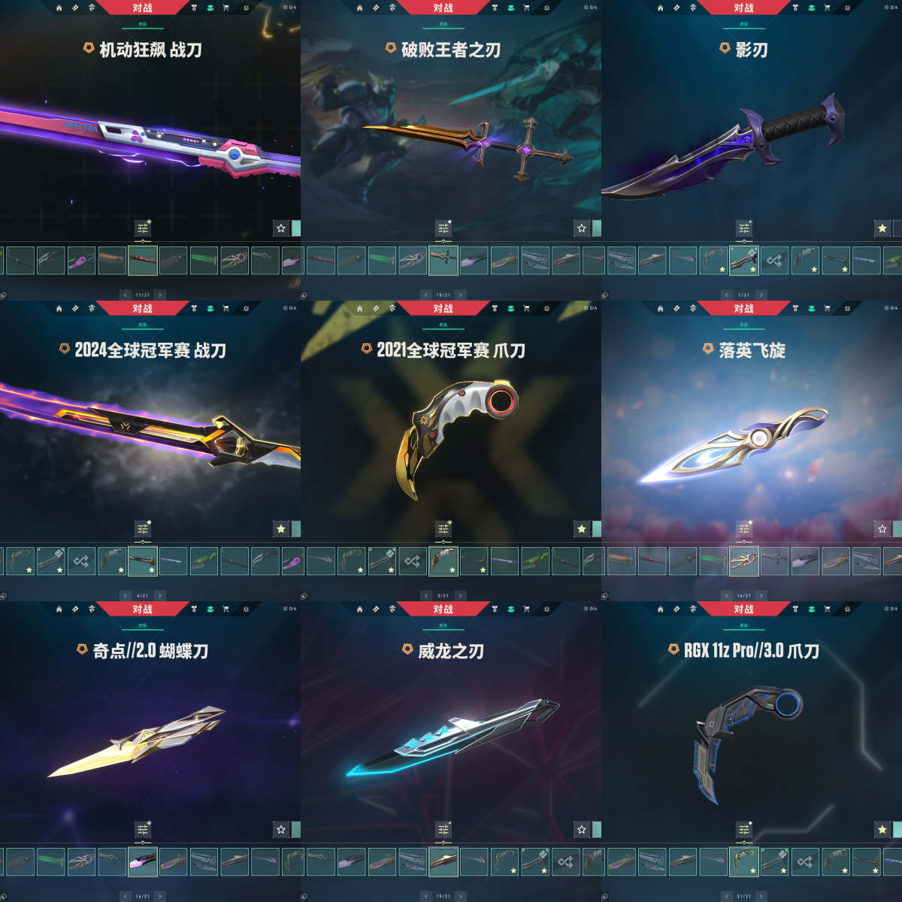Click the home icon above 机动狂飙 战刀
Image resolution: width=902 pixels, height=902 pixels.
tap(59, 8)
